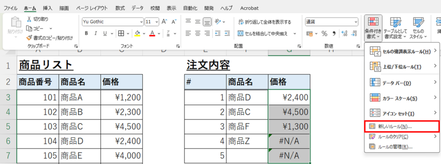This screenshot has width=441, height=164.
Task: Toggle Italic formatting
Action: (x=95, y=33)
